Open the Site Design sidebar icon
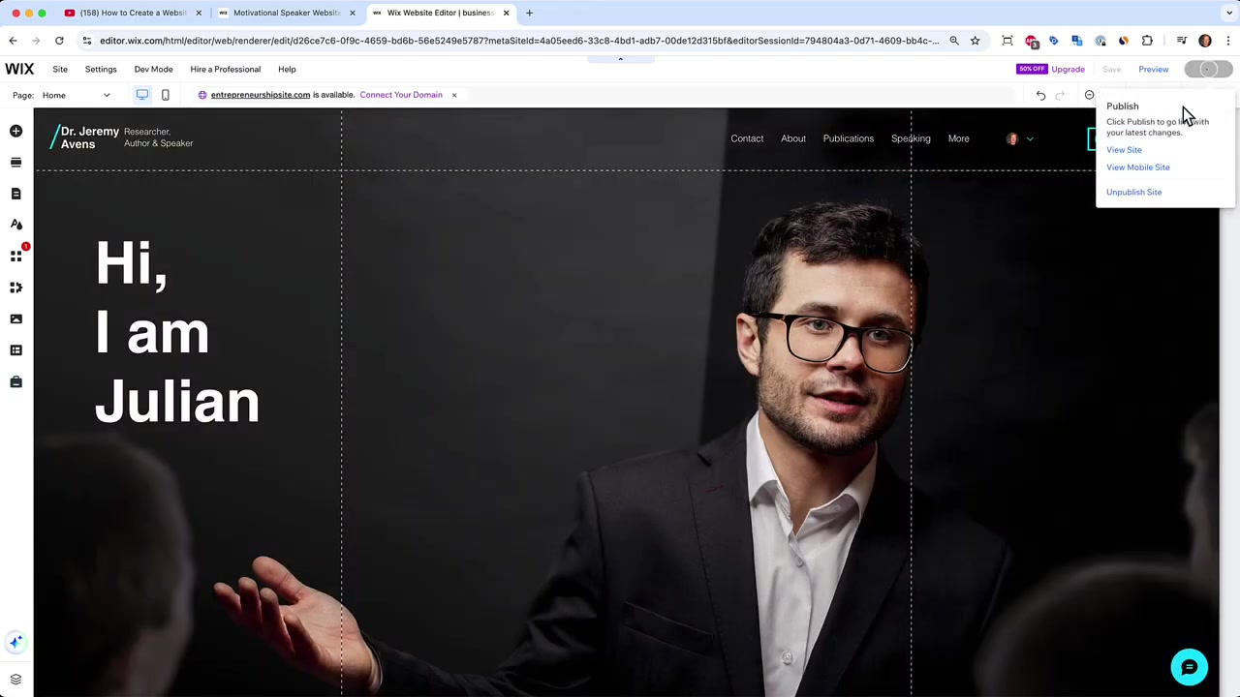Viewport: 1240px width, 697px height. (x=15, y=225)
